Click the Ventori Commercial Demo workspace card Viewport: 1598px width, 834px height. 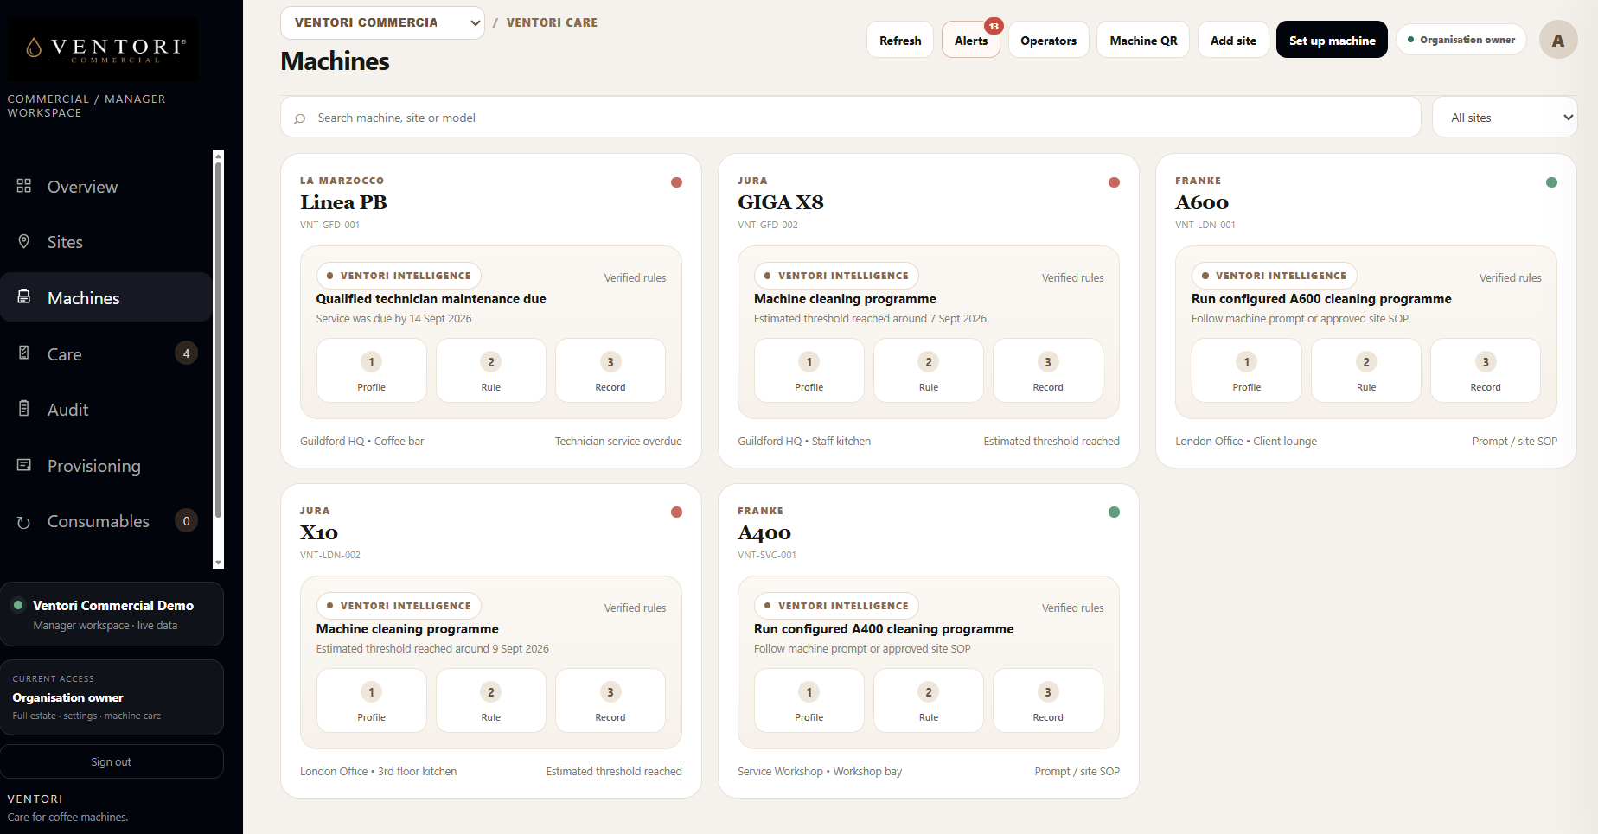[x=112, y=614]
